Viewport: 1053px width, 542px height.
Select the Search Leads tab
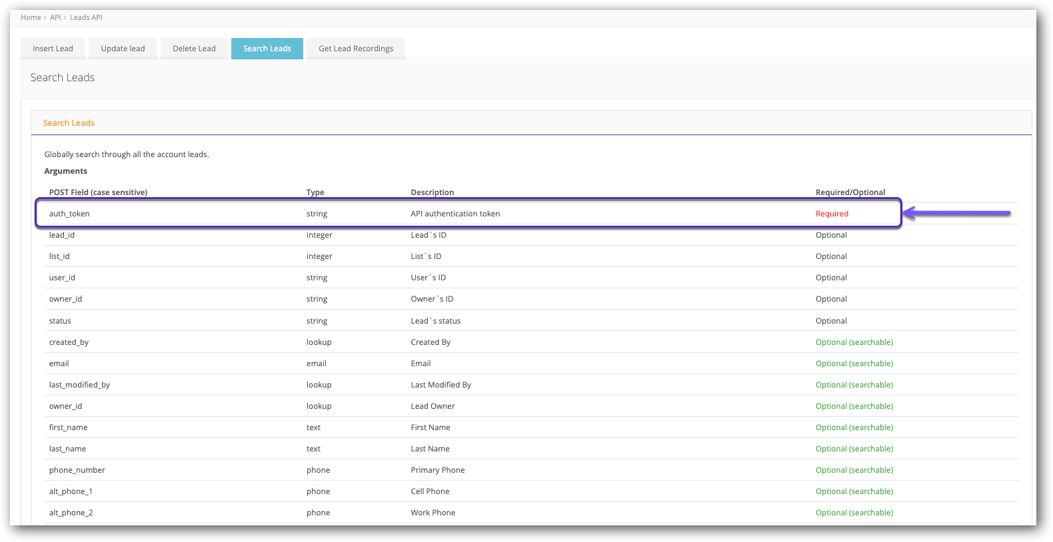point(267,49)
